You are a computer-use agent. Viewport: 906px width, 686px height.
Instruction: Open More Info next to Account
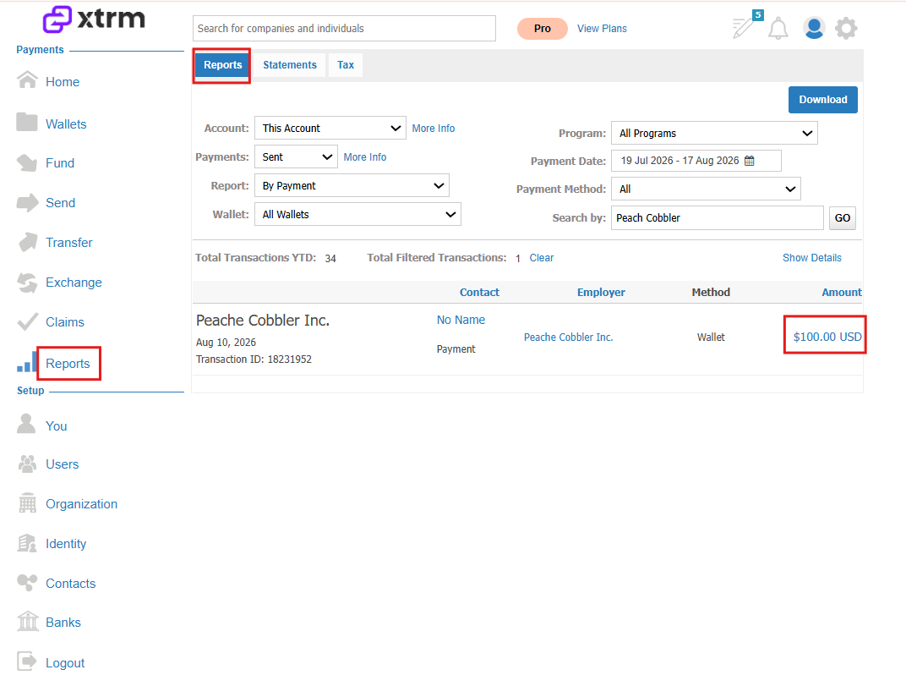tap(434, 129)
